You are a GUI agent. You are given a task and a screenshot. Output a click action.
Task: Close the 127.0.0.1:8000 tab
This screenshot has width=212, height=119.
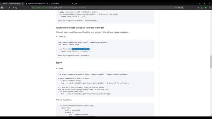coord(72,4)
